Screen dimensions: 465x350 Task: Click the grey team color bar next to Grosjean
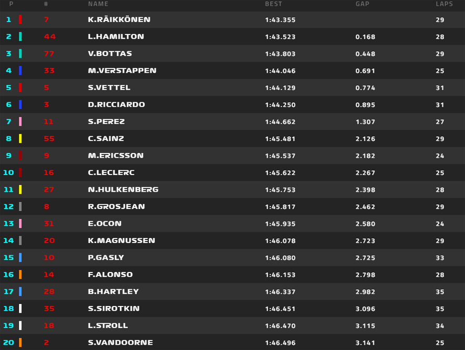[x=20, y=206]
